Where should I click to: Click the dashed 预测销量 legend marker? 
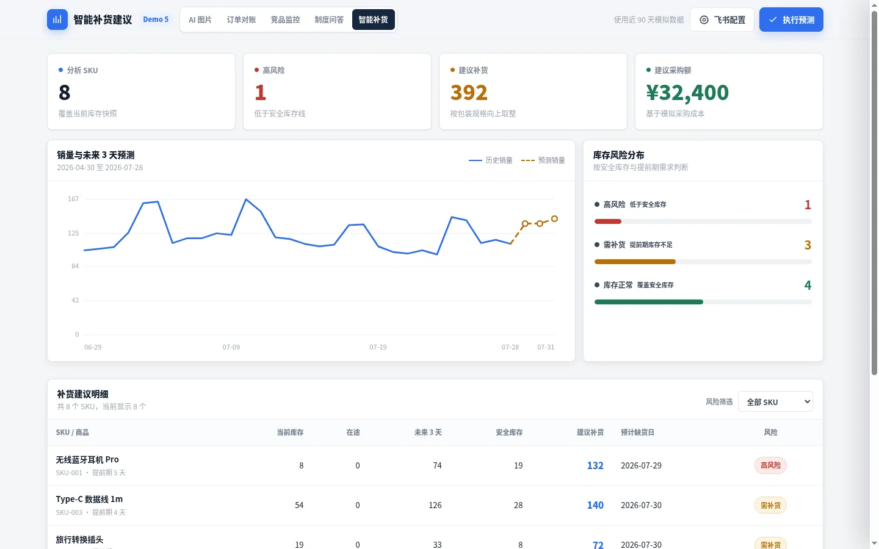[528, 160]
